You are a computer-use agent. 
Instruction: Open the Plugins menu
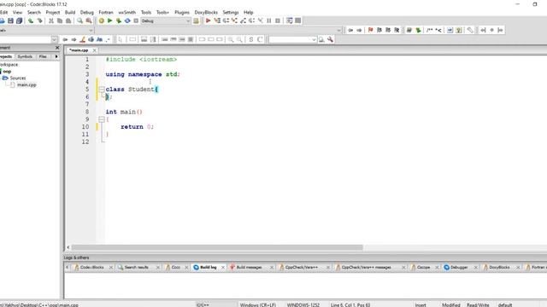(182, 12)
